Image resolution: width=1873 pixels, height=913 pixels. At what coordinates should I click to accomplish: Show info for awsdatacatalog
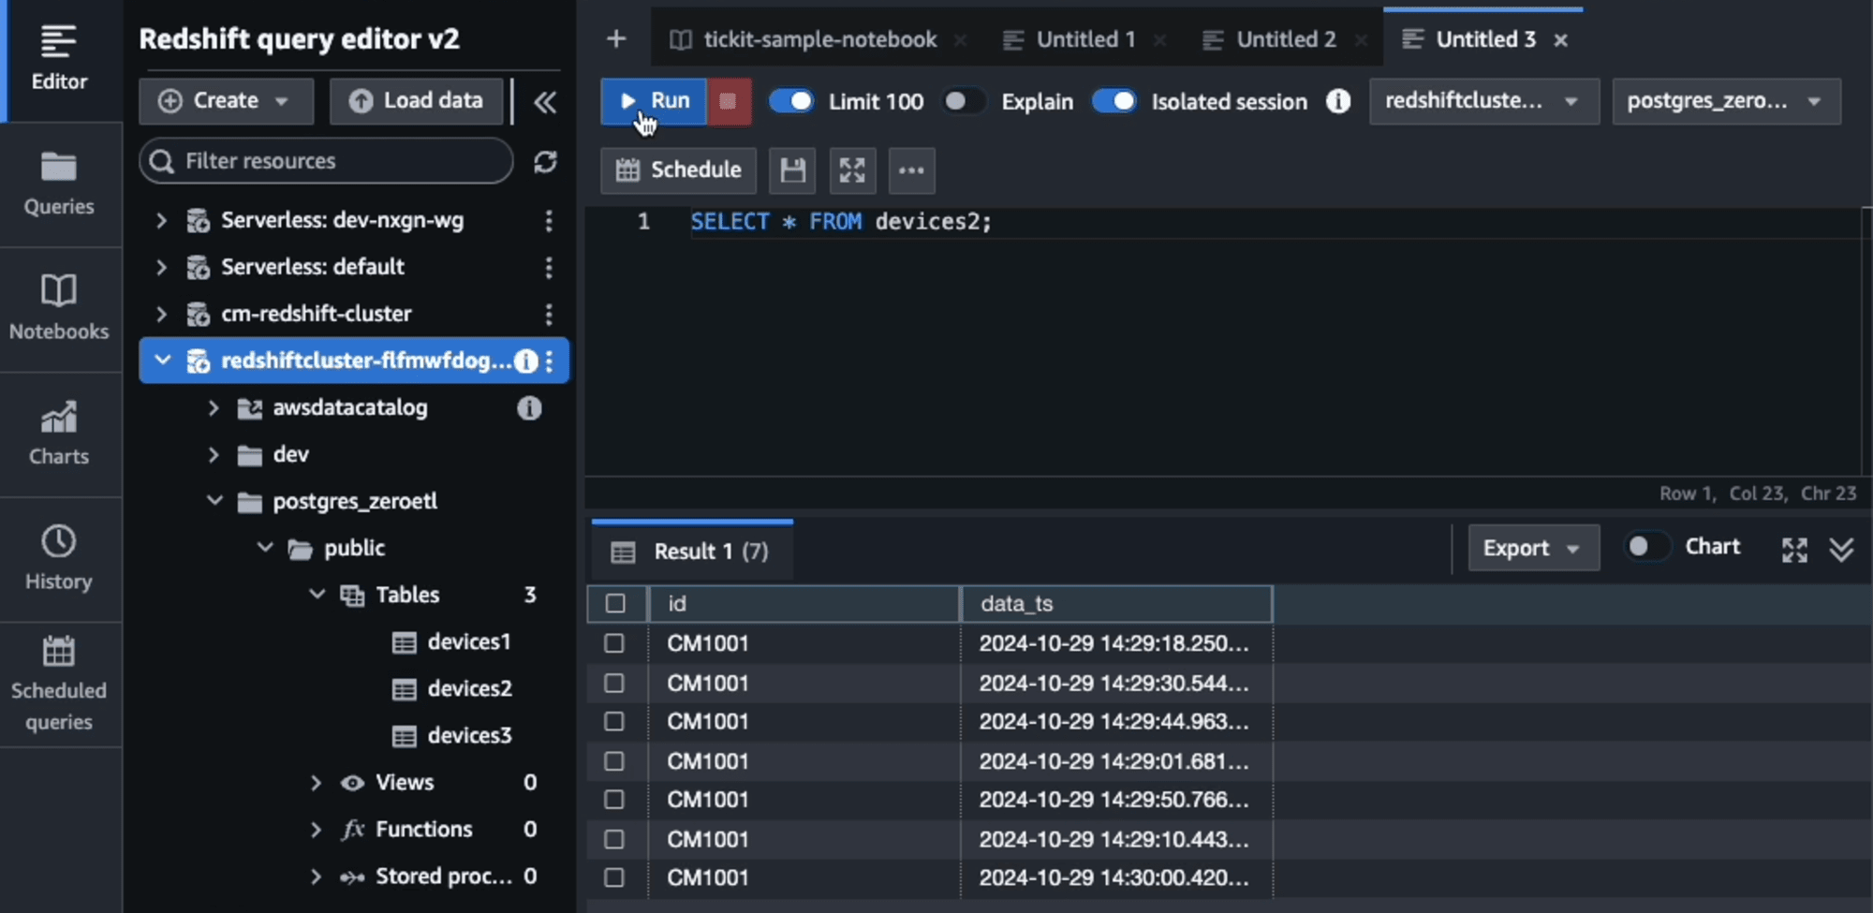529,407
